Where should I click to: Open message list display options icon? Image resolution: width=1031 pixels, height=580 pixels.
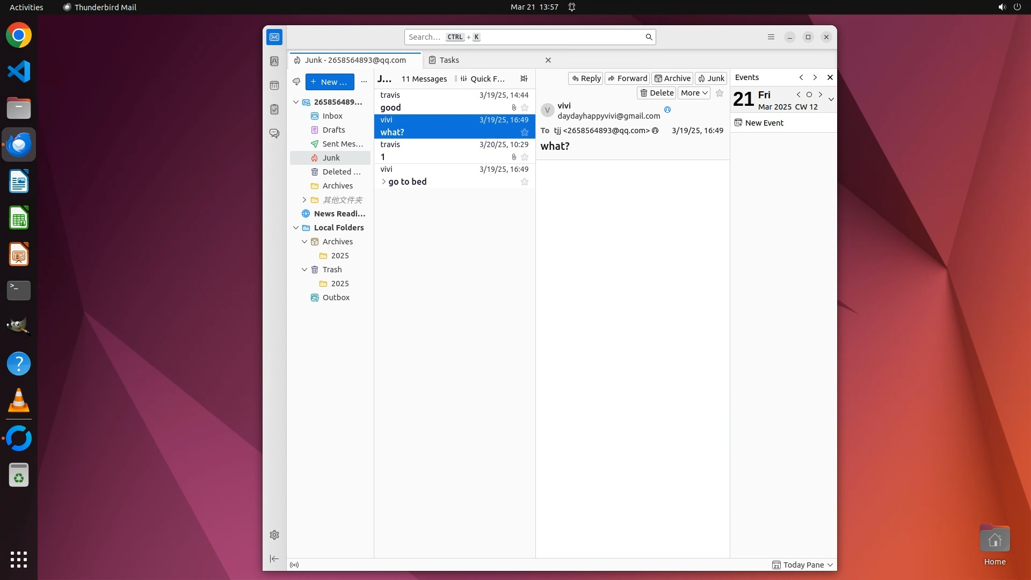click(x=524, y=78)
